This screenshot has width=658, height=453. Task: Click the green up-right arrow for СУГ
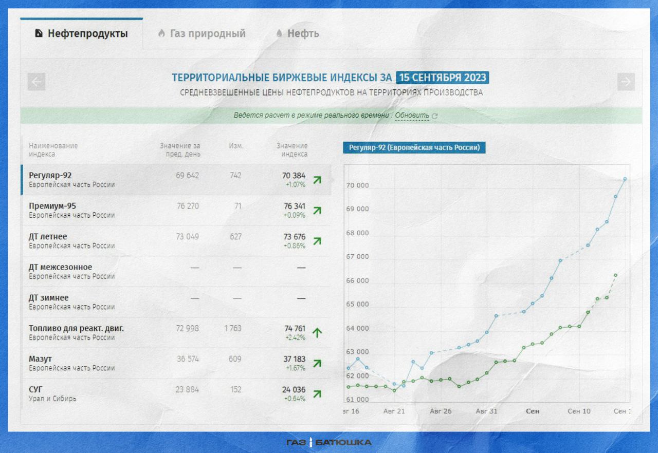coord(317,394)
